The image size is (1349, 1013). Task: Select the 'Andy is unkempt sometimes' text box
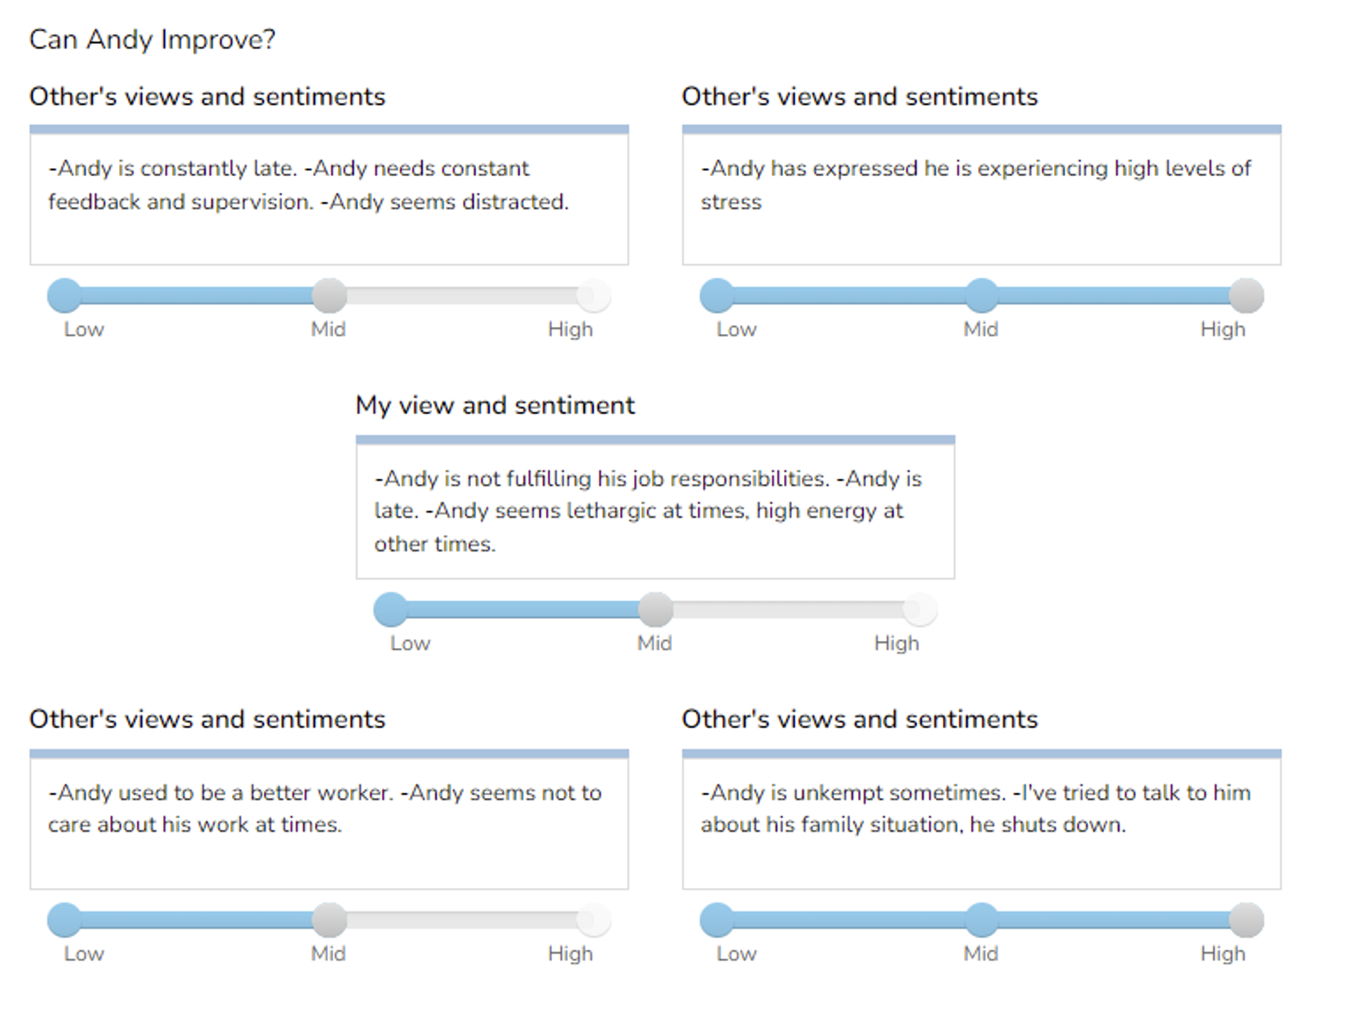point(981,822)
